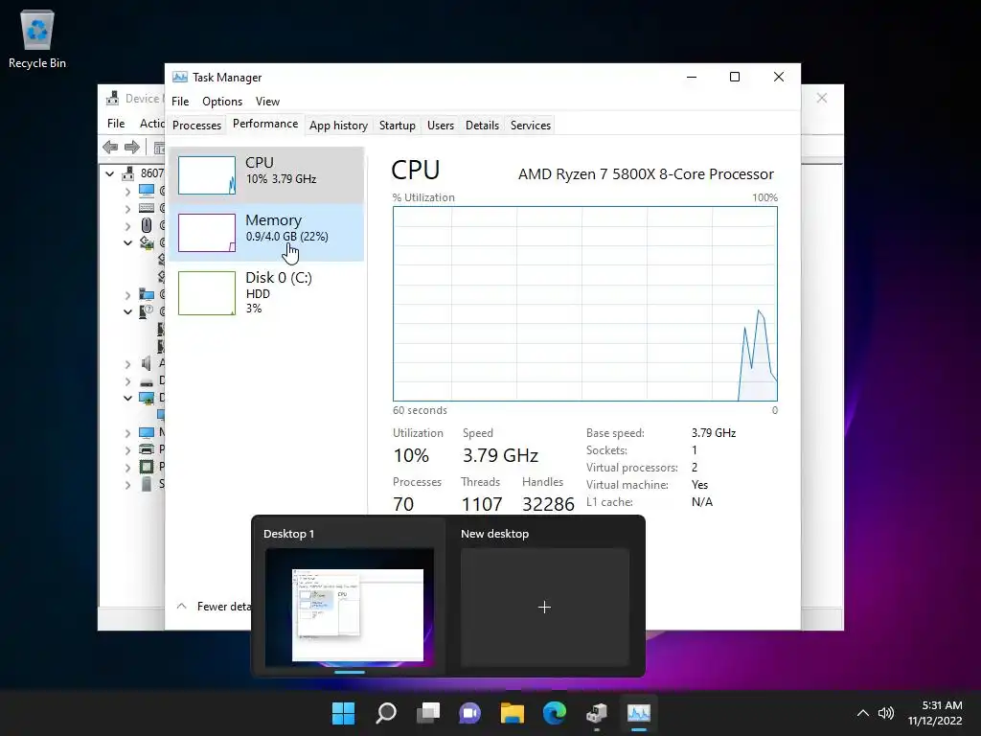The image size is (981, 736).
Task: Click the Task Manager taskbar icon
Action: pos(639,713)
